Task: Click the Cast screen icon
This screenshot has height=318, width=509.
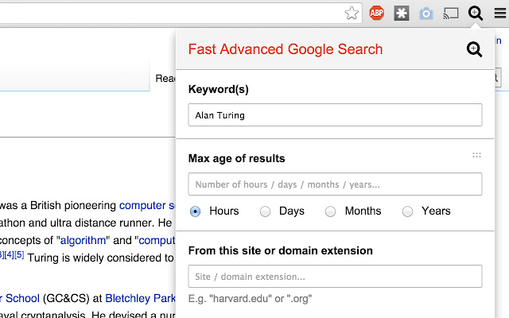Action: tap(451, 14)
